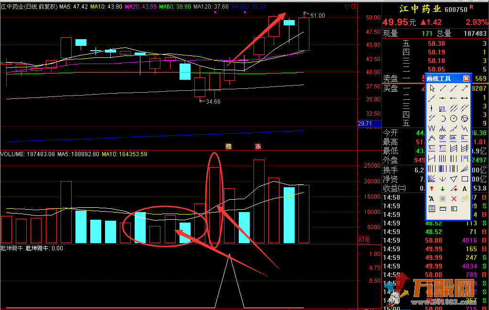The height and width of the screenshot is (310, 489).
Task: Click the tick trade with volume 4834
Action: point(470,266)
